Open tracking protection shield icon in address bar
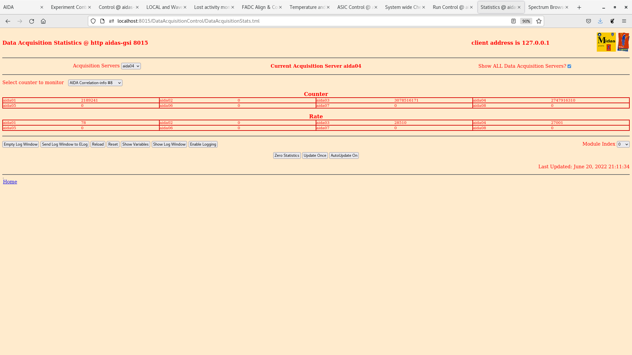The image size is (632, 355). click(x=93, y=21)
